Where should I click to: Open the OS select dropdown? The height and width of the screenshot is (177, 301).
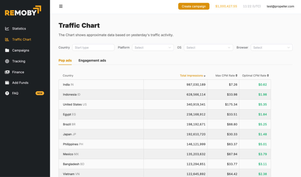(208, 47)
